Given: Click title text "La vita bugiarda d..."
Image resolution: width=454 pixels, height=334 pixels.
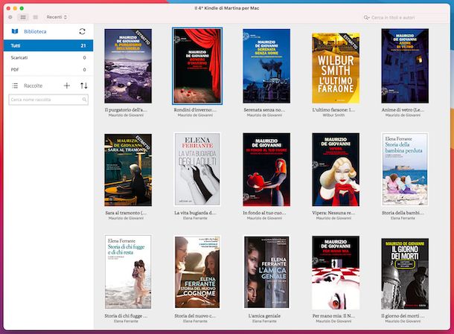Looking at the screenshot, I should point(195,213).
